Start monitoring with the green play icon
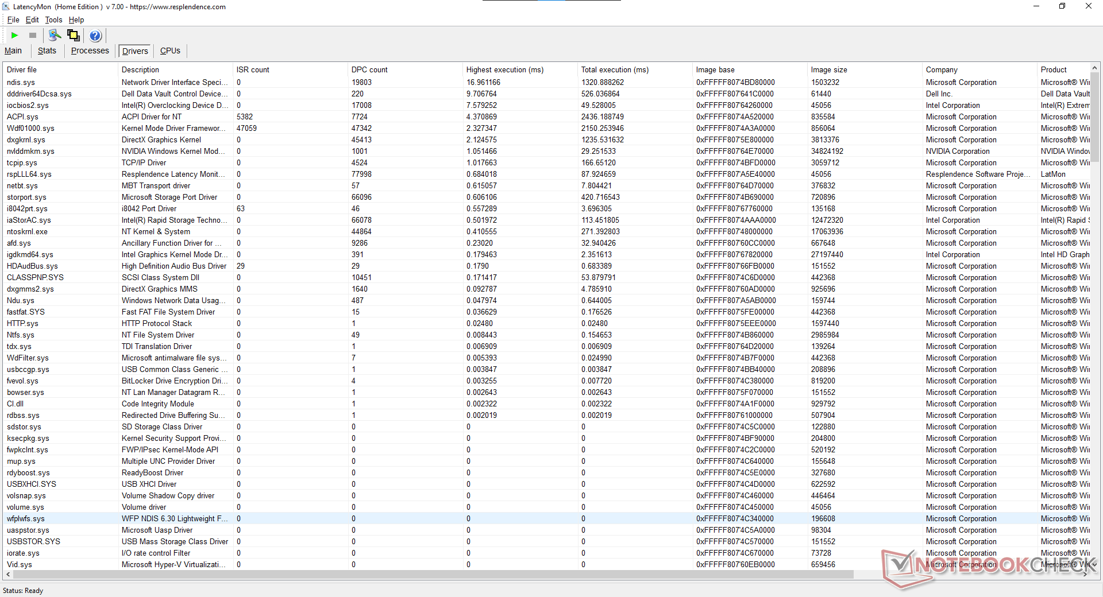 click(x=14, y=36)
